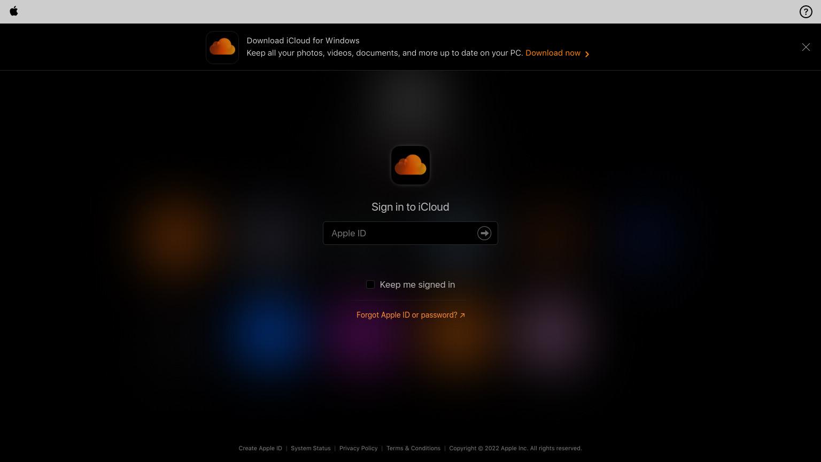Open the System Status footer link
Image resolution: width=821 pixels, height=462 pixels.
coord(311,448)
